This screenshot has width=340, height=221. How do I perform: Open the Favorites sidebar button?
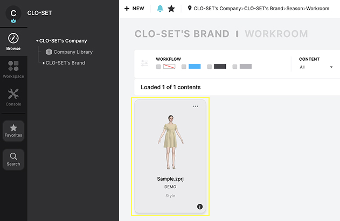coord(13,131)
